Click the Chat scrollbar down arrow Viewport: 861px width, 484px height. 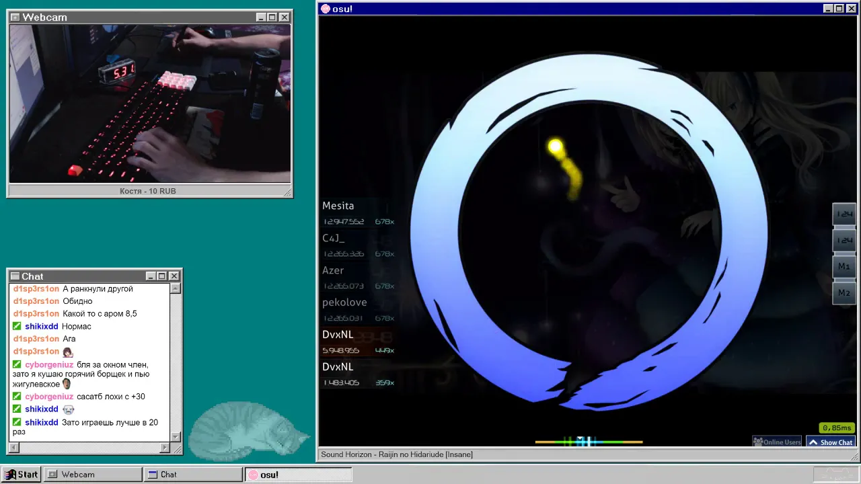coord(176,437)
